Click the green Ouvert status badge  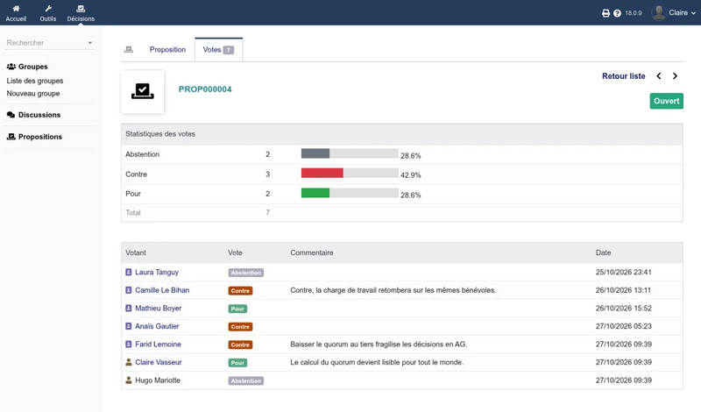tap(667, 101)
